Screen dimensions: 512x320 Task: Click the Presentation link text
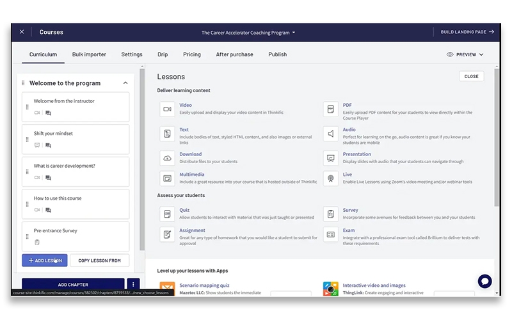(x=357, y=154)
